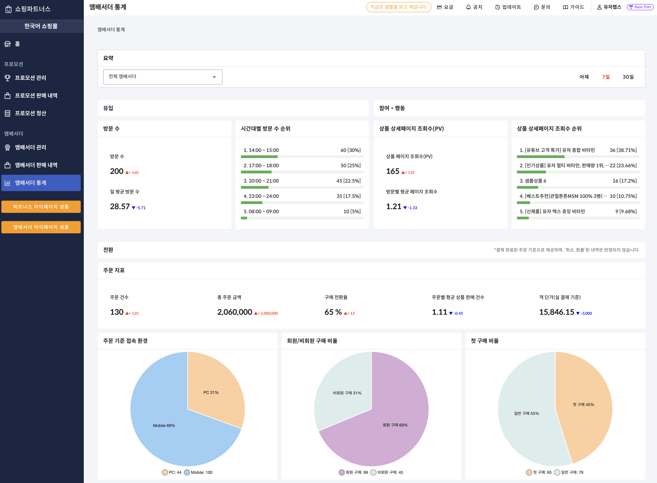Click the 20:00 ~ 21:00 ranking row
657x483 pixels.
coord(302,183)
